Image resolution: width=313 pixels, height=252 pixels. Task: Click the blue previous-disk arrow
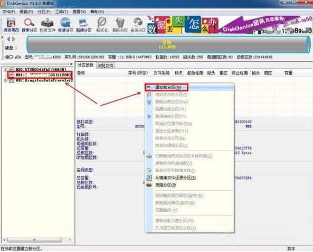pyautogui.click(x=8, y=39)
